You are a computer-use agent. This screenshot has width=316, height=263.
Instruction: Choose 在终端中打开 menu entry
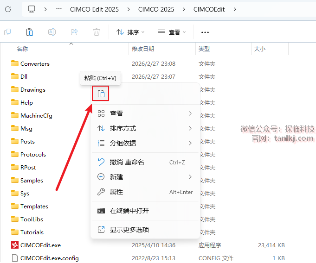pos(145,211)
